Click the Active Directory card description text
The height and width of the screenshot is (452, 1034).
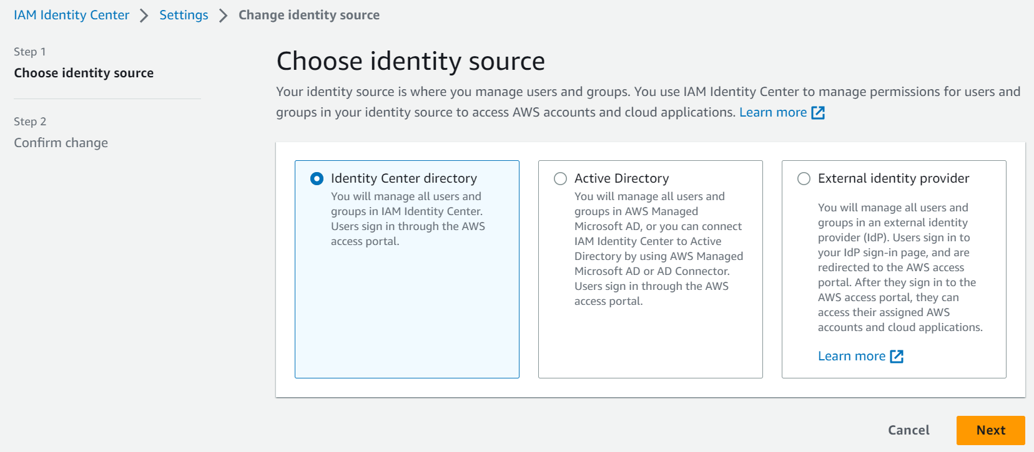coord(659,249)
